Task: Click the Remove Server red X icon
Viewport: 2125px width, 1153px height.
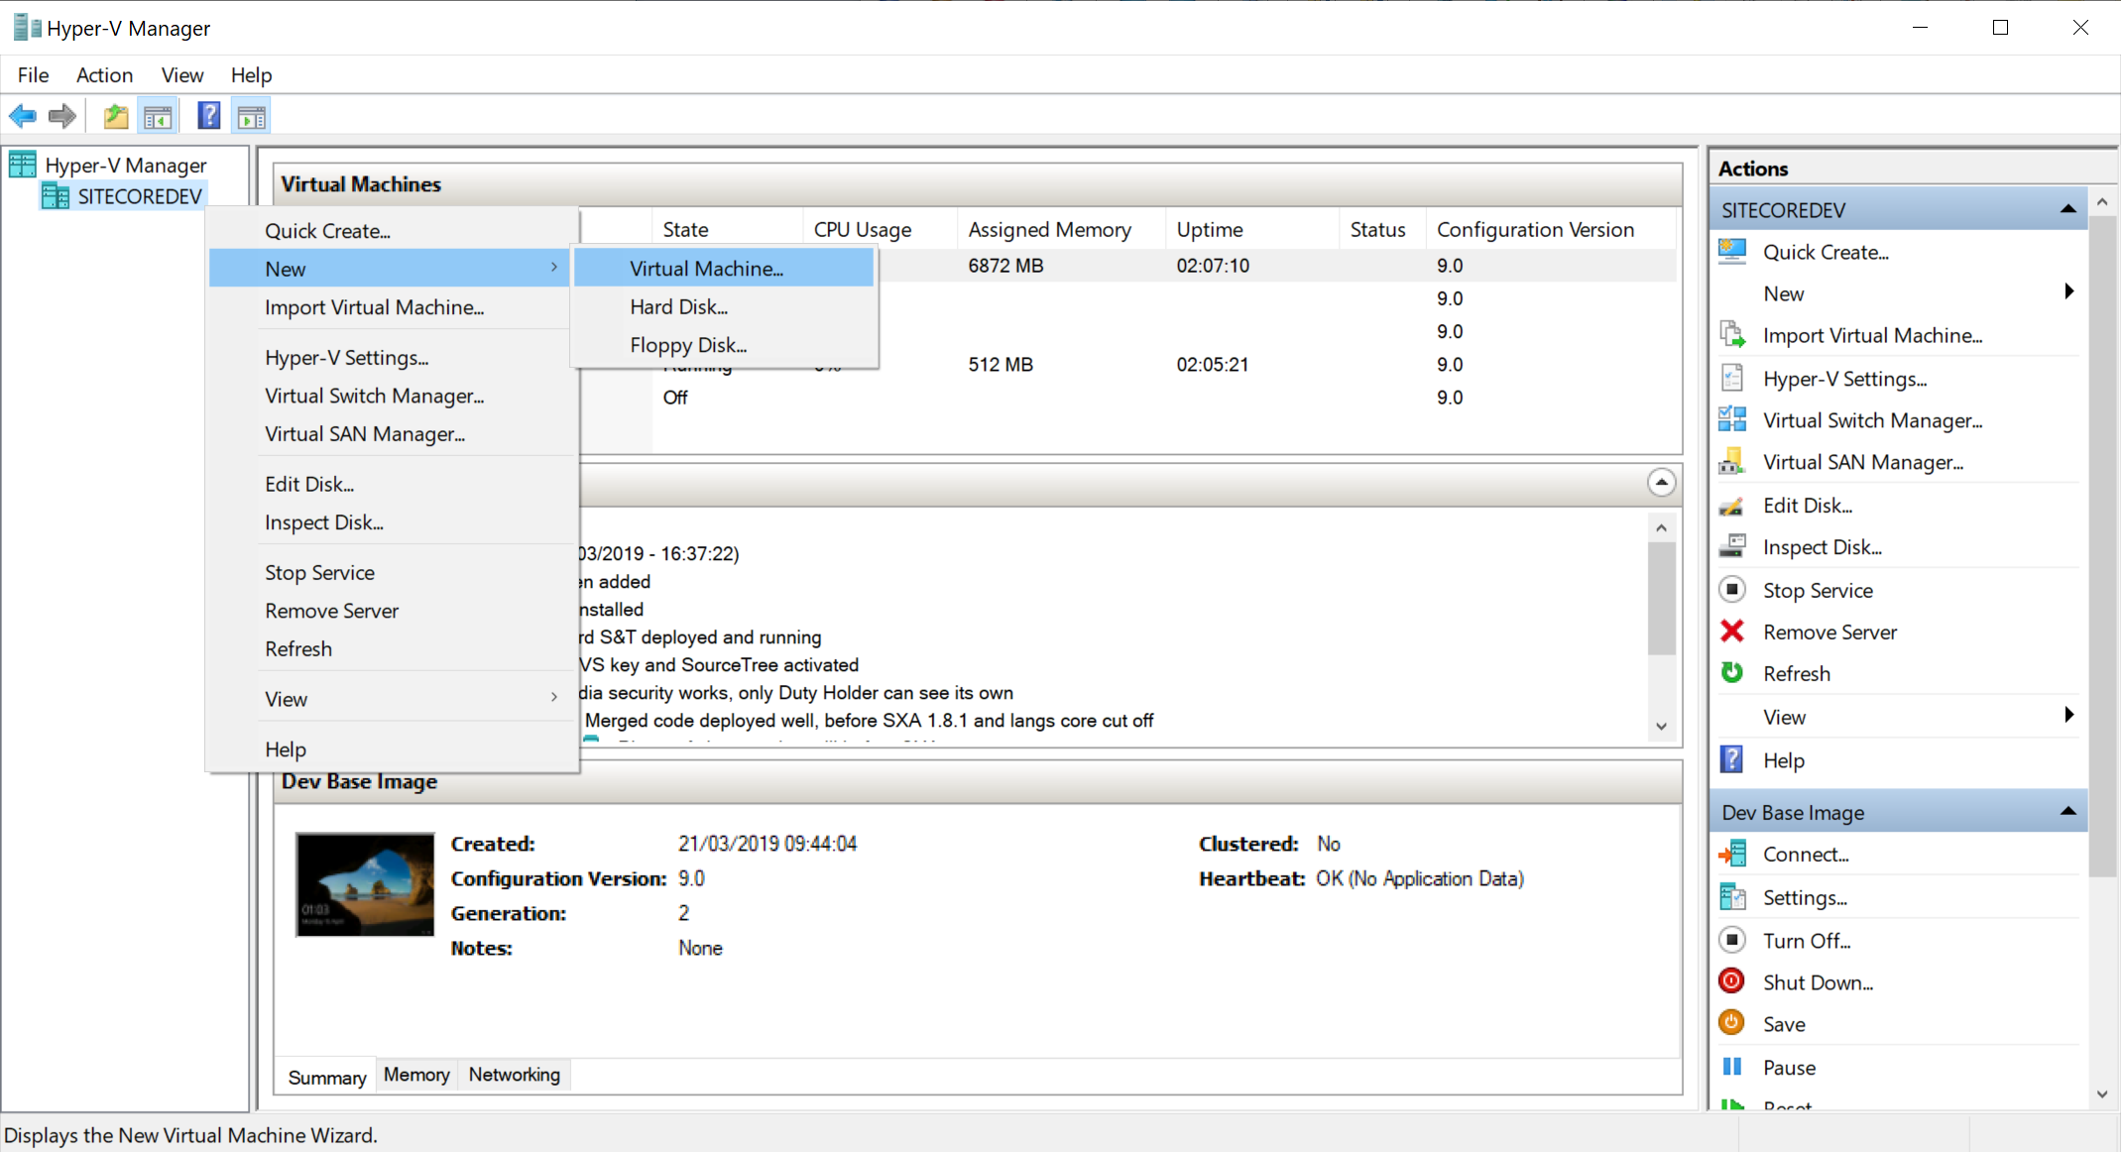Action: coord(1732,632)
